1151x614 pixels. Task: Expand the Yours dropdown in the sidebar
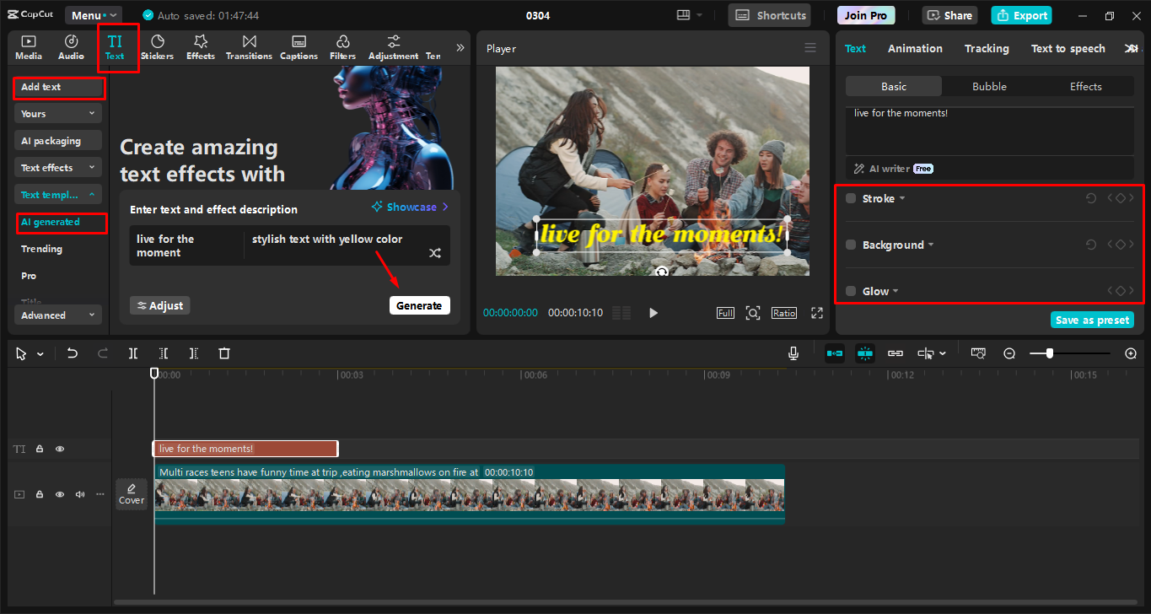[57, 113]
